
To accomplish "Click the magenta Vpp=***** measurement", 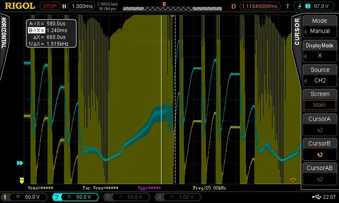I will point(150,188).
